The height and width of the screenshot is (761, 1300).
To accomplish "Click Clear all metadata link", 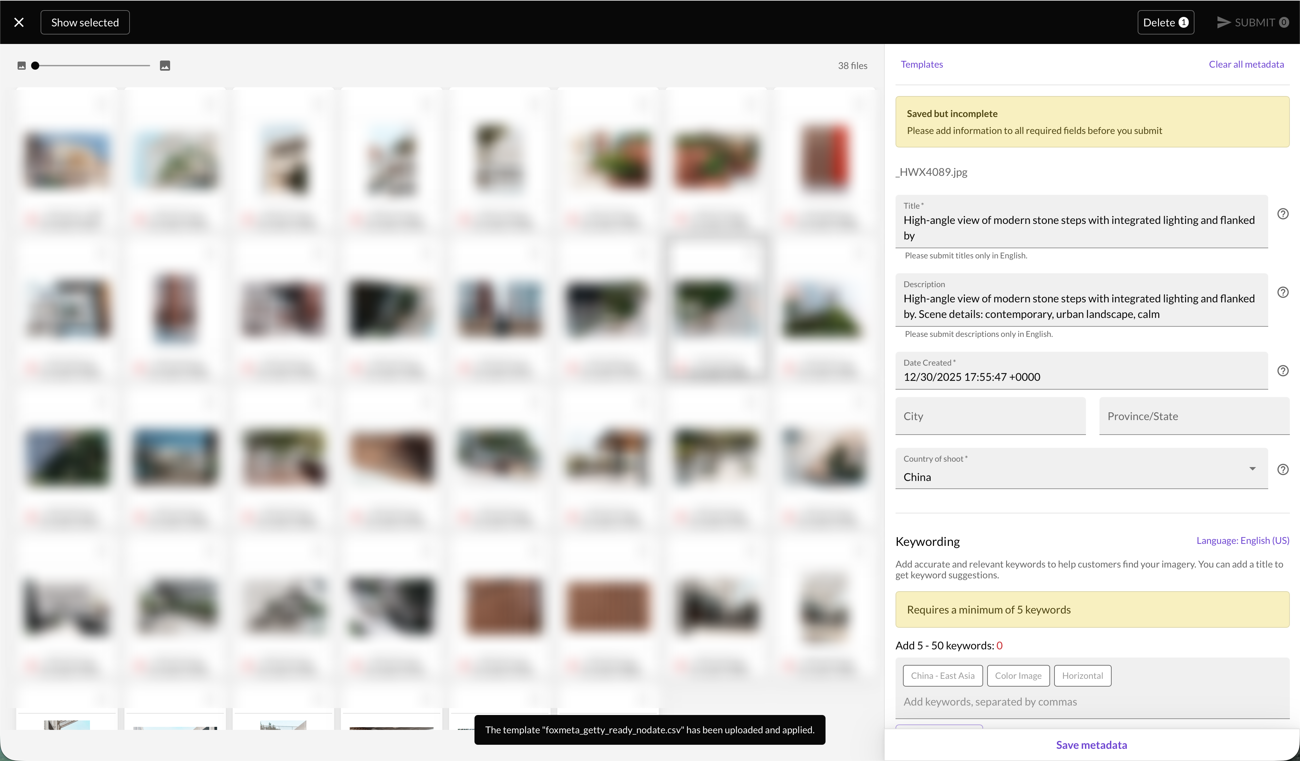I will pyautogui.click(x=1246, y=64).
